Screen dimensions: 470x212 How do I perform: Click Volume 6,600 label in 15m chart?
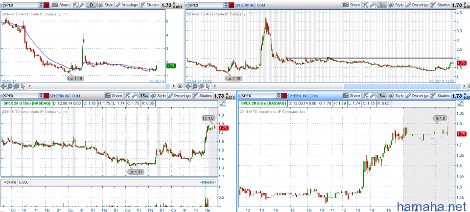pos(15,182)
